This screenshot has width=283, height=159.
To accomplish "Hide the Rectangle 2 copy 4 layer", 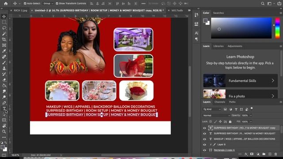I will tap(204, 150).
